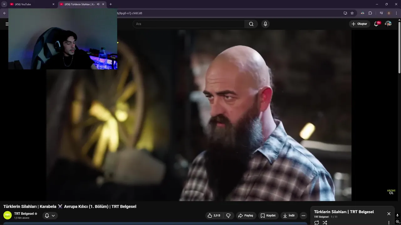
Task: Select the Türklerin Silahları browser tab
Action: click(x=82, y=4)
